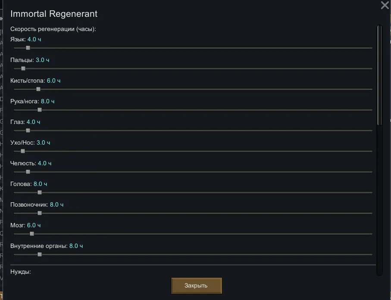Click the vertical scrollbar thumb
The height and width of the screenshot is (300, 391).
[x=379, y=75]
